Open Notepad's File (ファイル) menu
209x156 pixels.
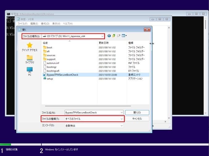22,24
